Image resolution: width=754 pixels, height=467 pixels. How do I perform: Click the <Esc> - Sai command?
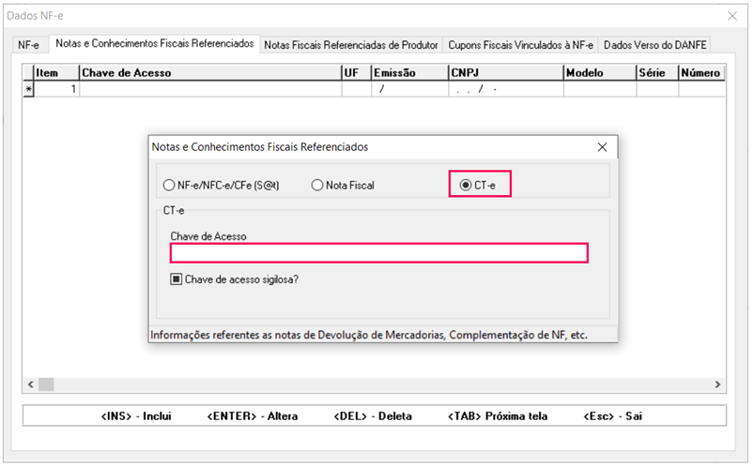tap(613, 415)
